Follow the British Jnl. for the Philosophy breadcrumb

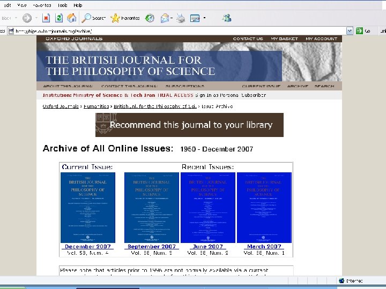[155, 107]
